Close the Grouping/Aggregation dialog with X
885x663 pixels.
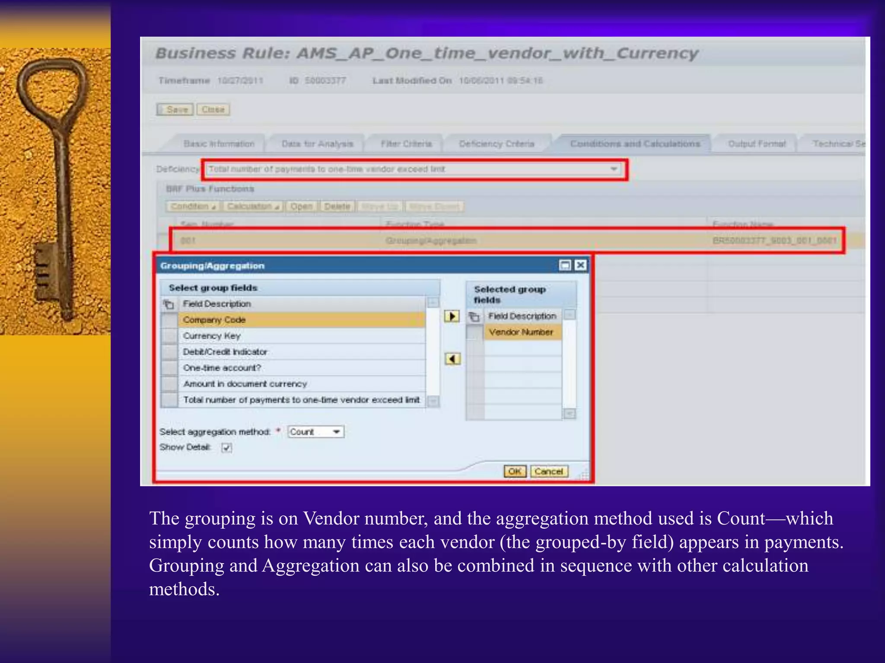click(580, 265)
